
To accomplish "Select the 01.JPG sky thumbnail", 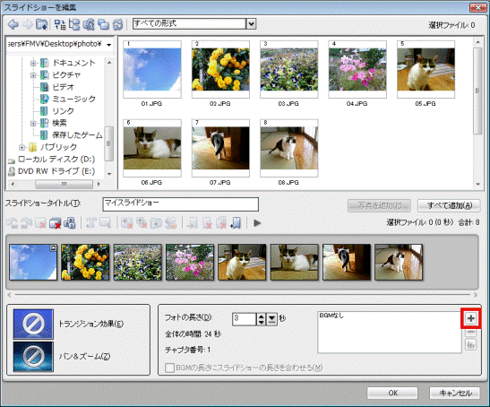I will (152, 69).
